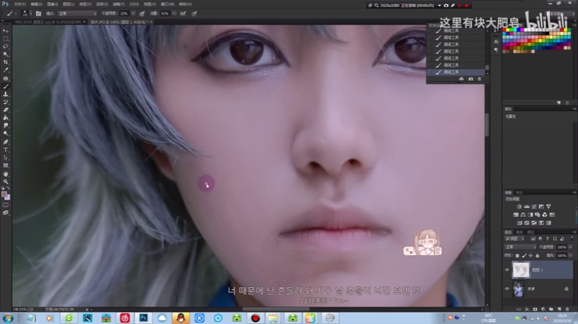The image size is (578, 324).
Task: Switch to IMG_9345 document tab
Action: [48, 22]
